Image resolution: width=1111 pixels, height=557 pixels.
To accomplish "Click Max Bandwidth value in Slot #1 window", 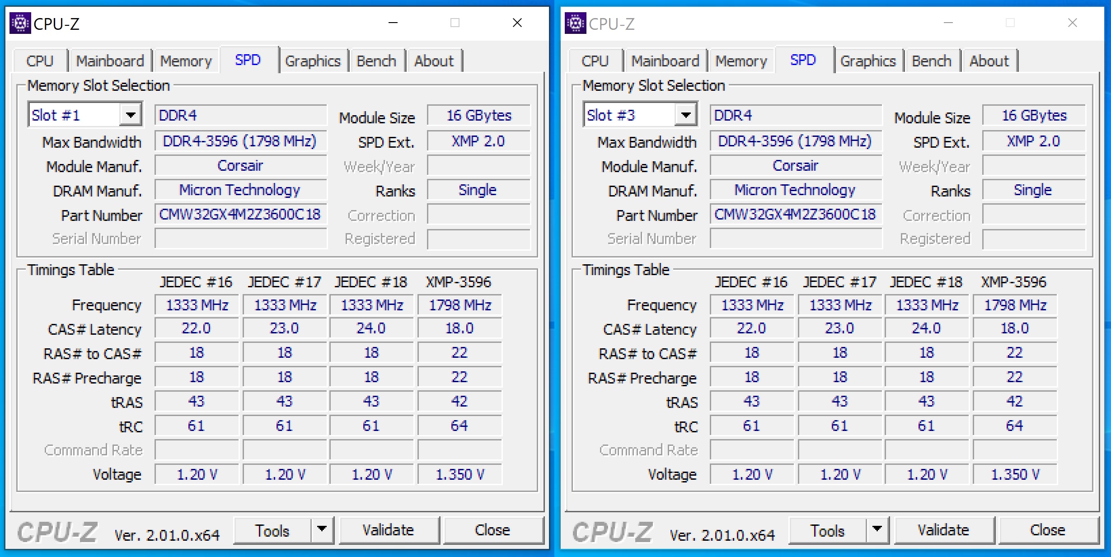I will tap(240, 141).
